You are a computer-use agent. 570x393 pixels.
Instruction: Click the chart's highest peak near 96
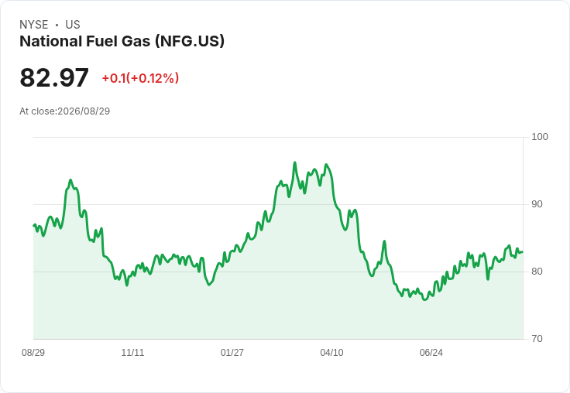click(295, 162)
